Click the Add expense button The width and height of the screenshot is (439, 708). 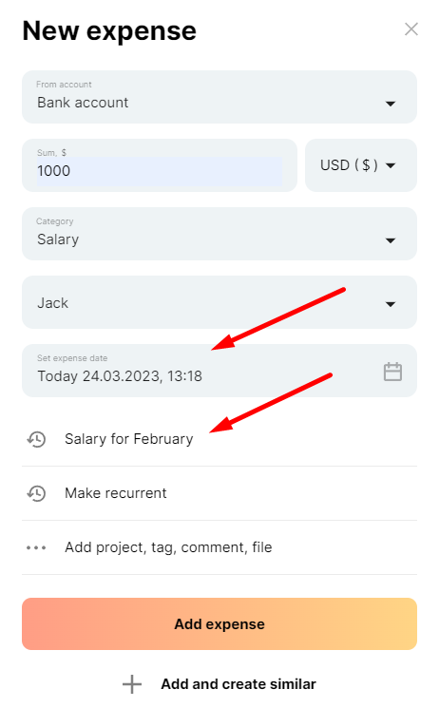(219, 624)
